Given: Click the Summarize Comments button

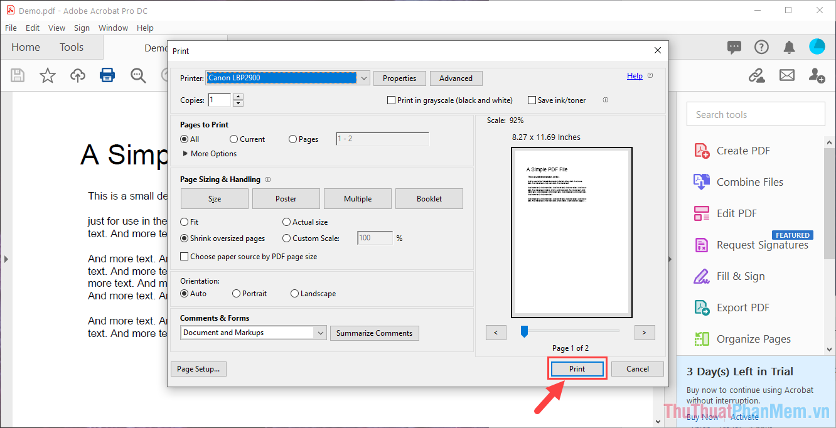Looking at the screenshot, I should tap(375, 333).
